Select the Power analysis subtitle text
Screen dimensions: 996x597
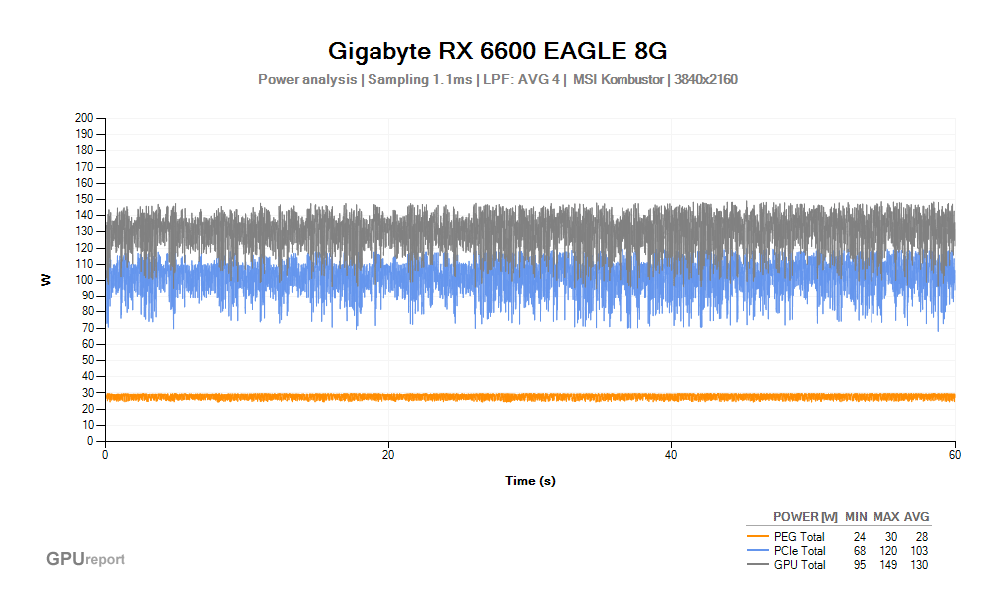click(308, 80)
